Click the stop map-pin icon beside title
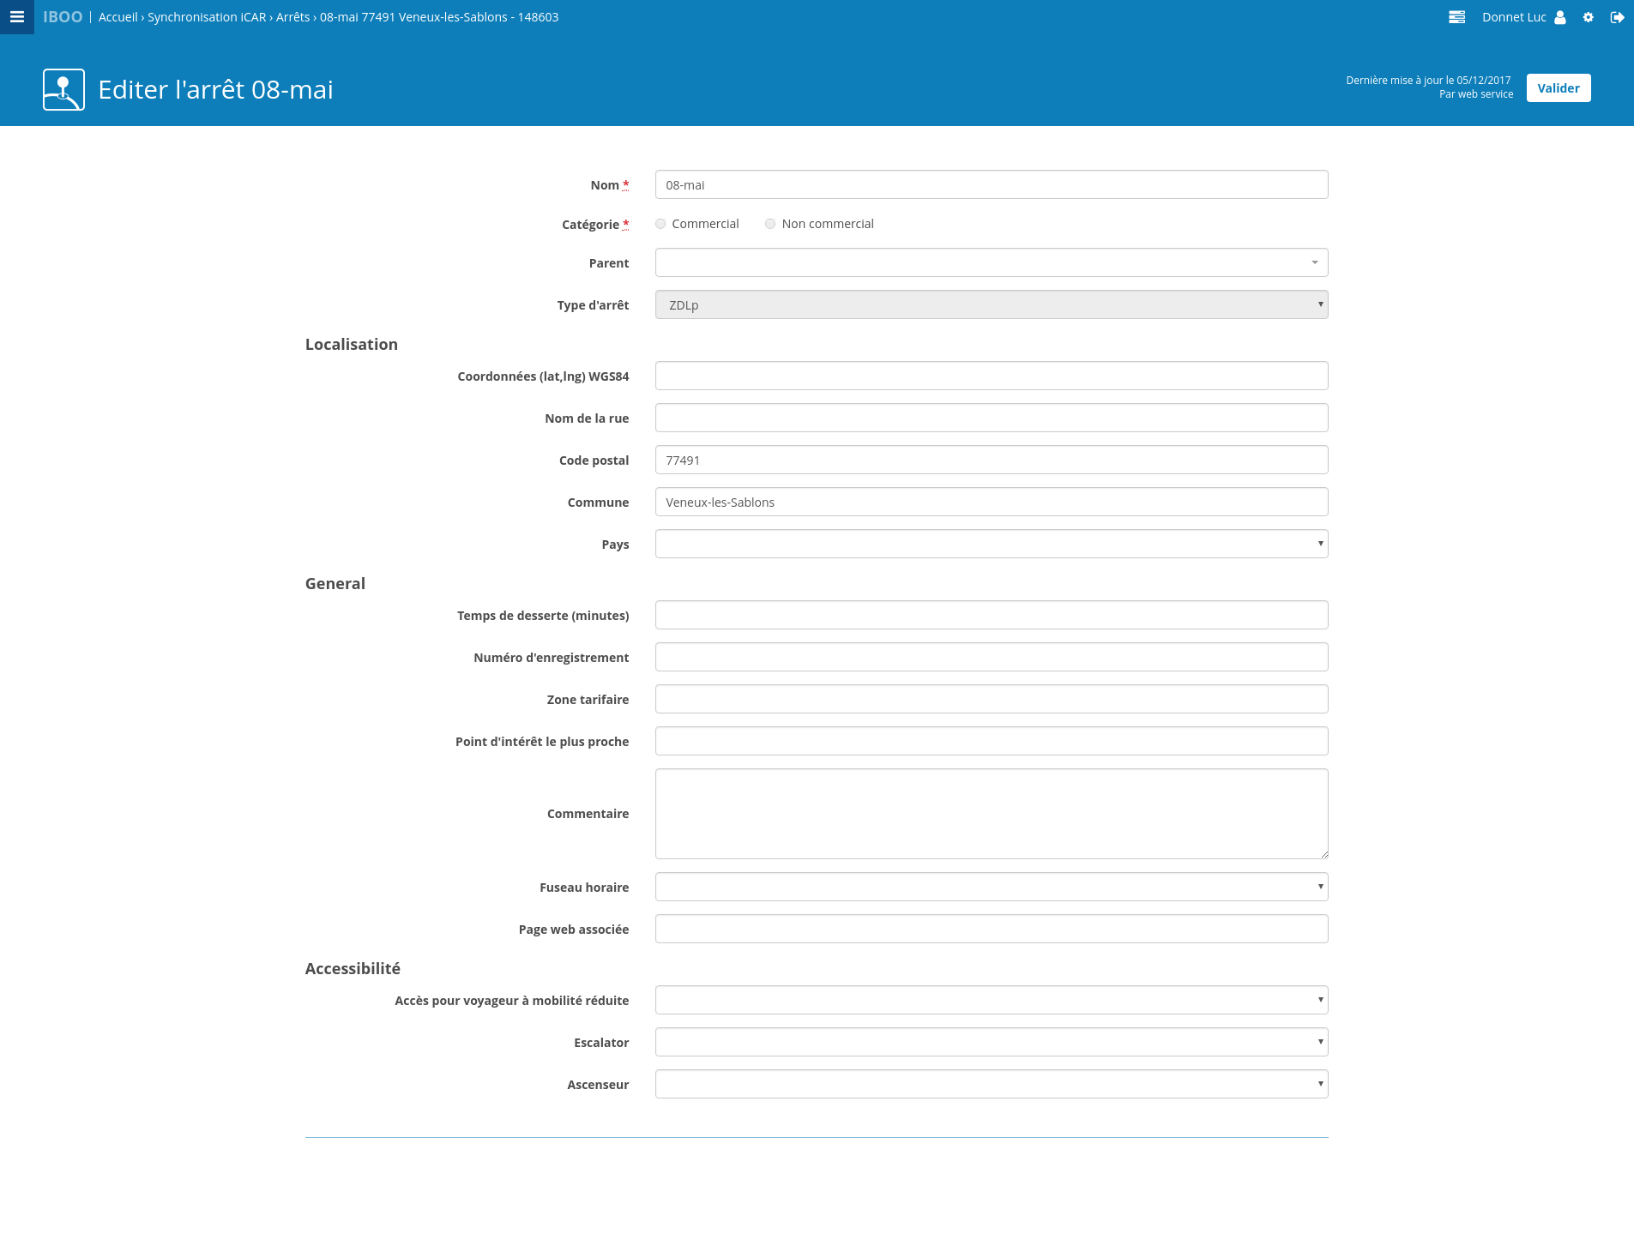 [x=63, y=89]
